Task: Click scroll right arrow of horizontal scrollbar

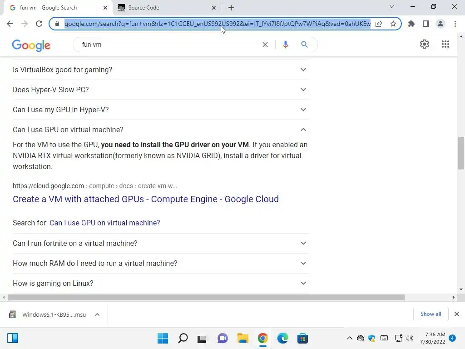Action: 454,297
